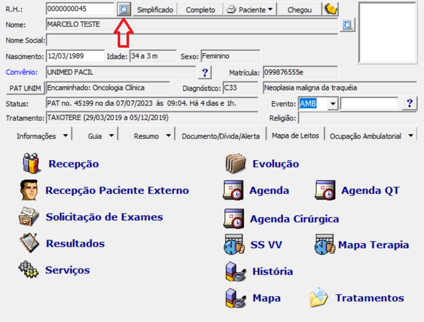424x322 pixels.
Task: Open the Mapa Terapia link
Action: tap(373, 245)
